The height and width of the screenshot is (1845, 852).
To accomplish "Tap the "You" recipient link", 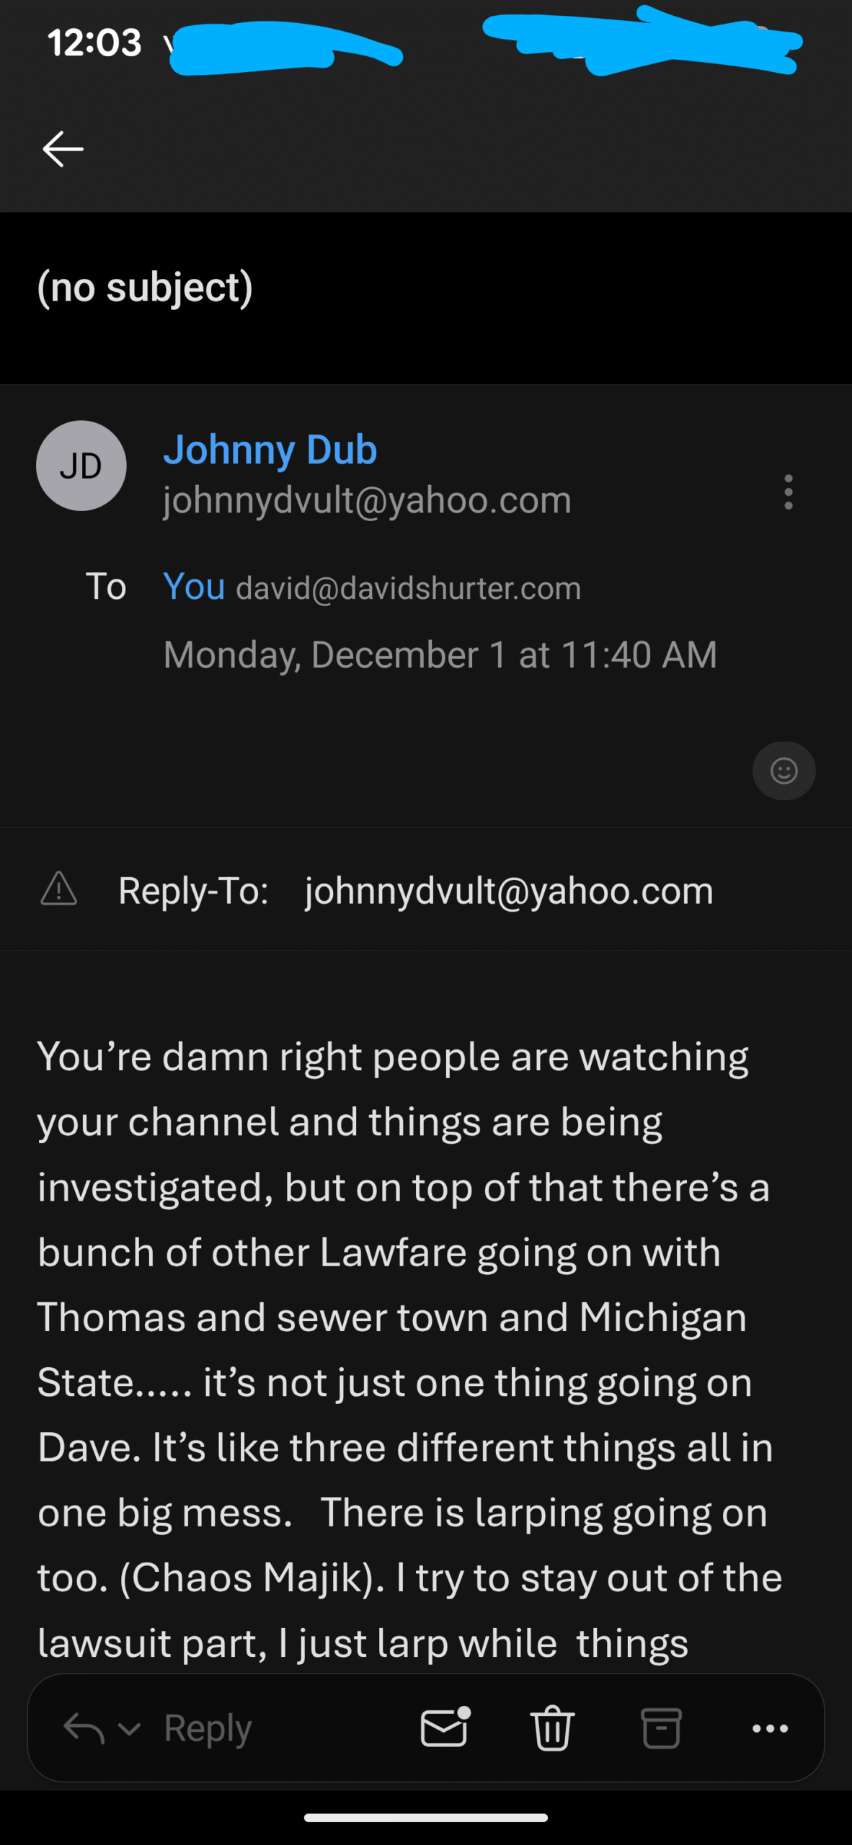I will pyautogui.click(x=194, y=586).
